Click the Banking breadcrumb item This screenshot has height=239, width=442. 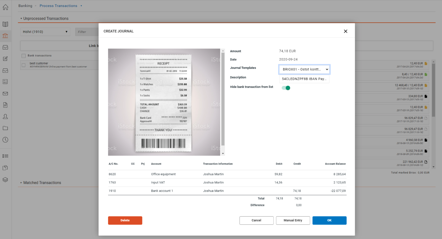25,6
